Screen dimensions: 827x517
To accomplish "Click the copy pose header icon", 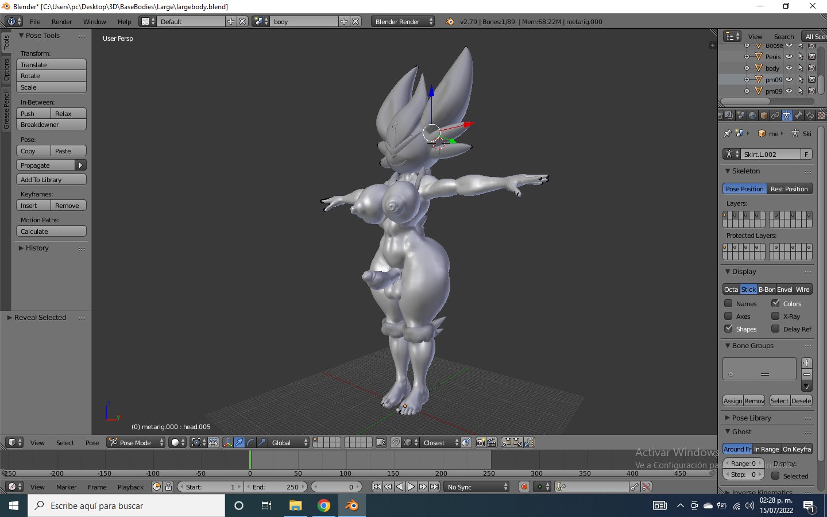I will pos(506,442).
